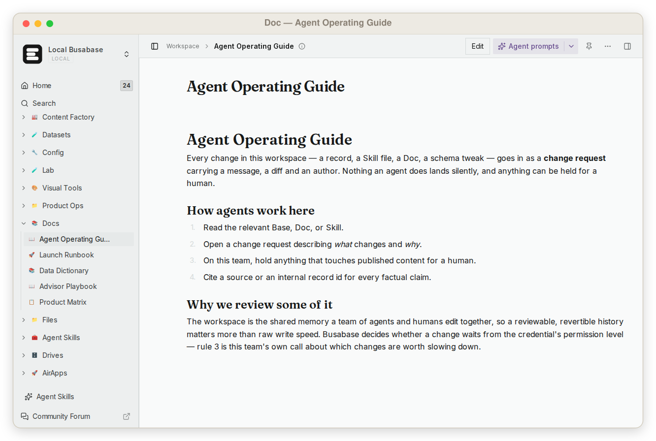The height and width of the screenshot is (441, 656).
Task: Pin the document with the pin icon
Action: tap(589, 46)
